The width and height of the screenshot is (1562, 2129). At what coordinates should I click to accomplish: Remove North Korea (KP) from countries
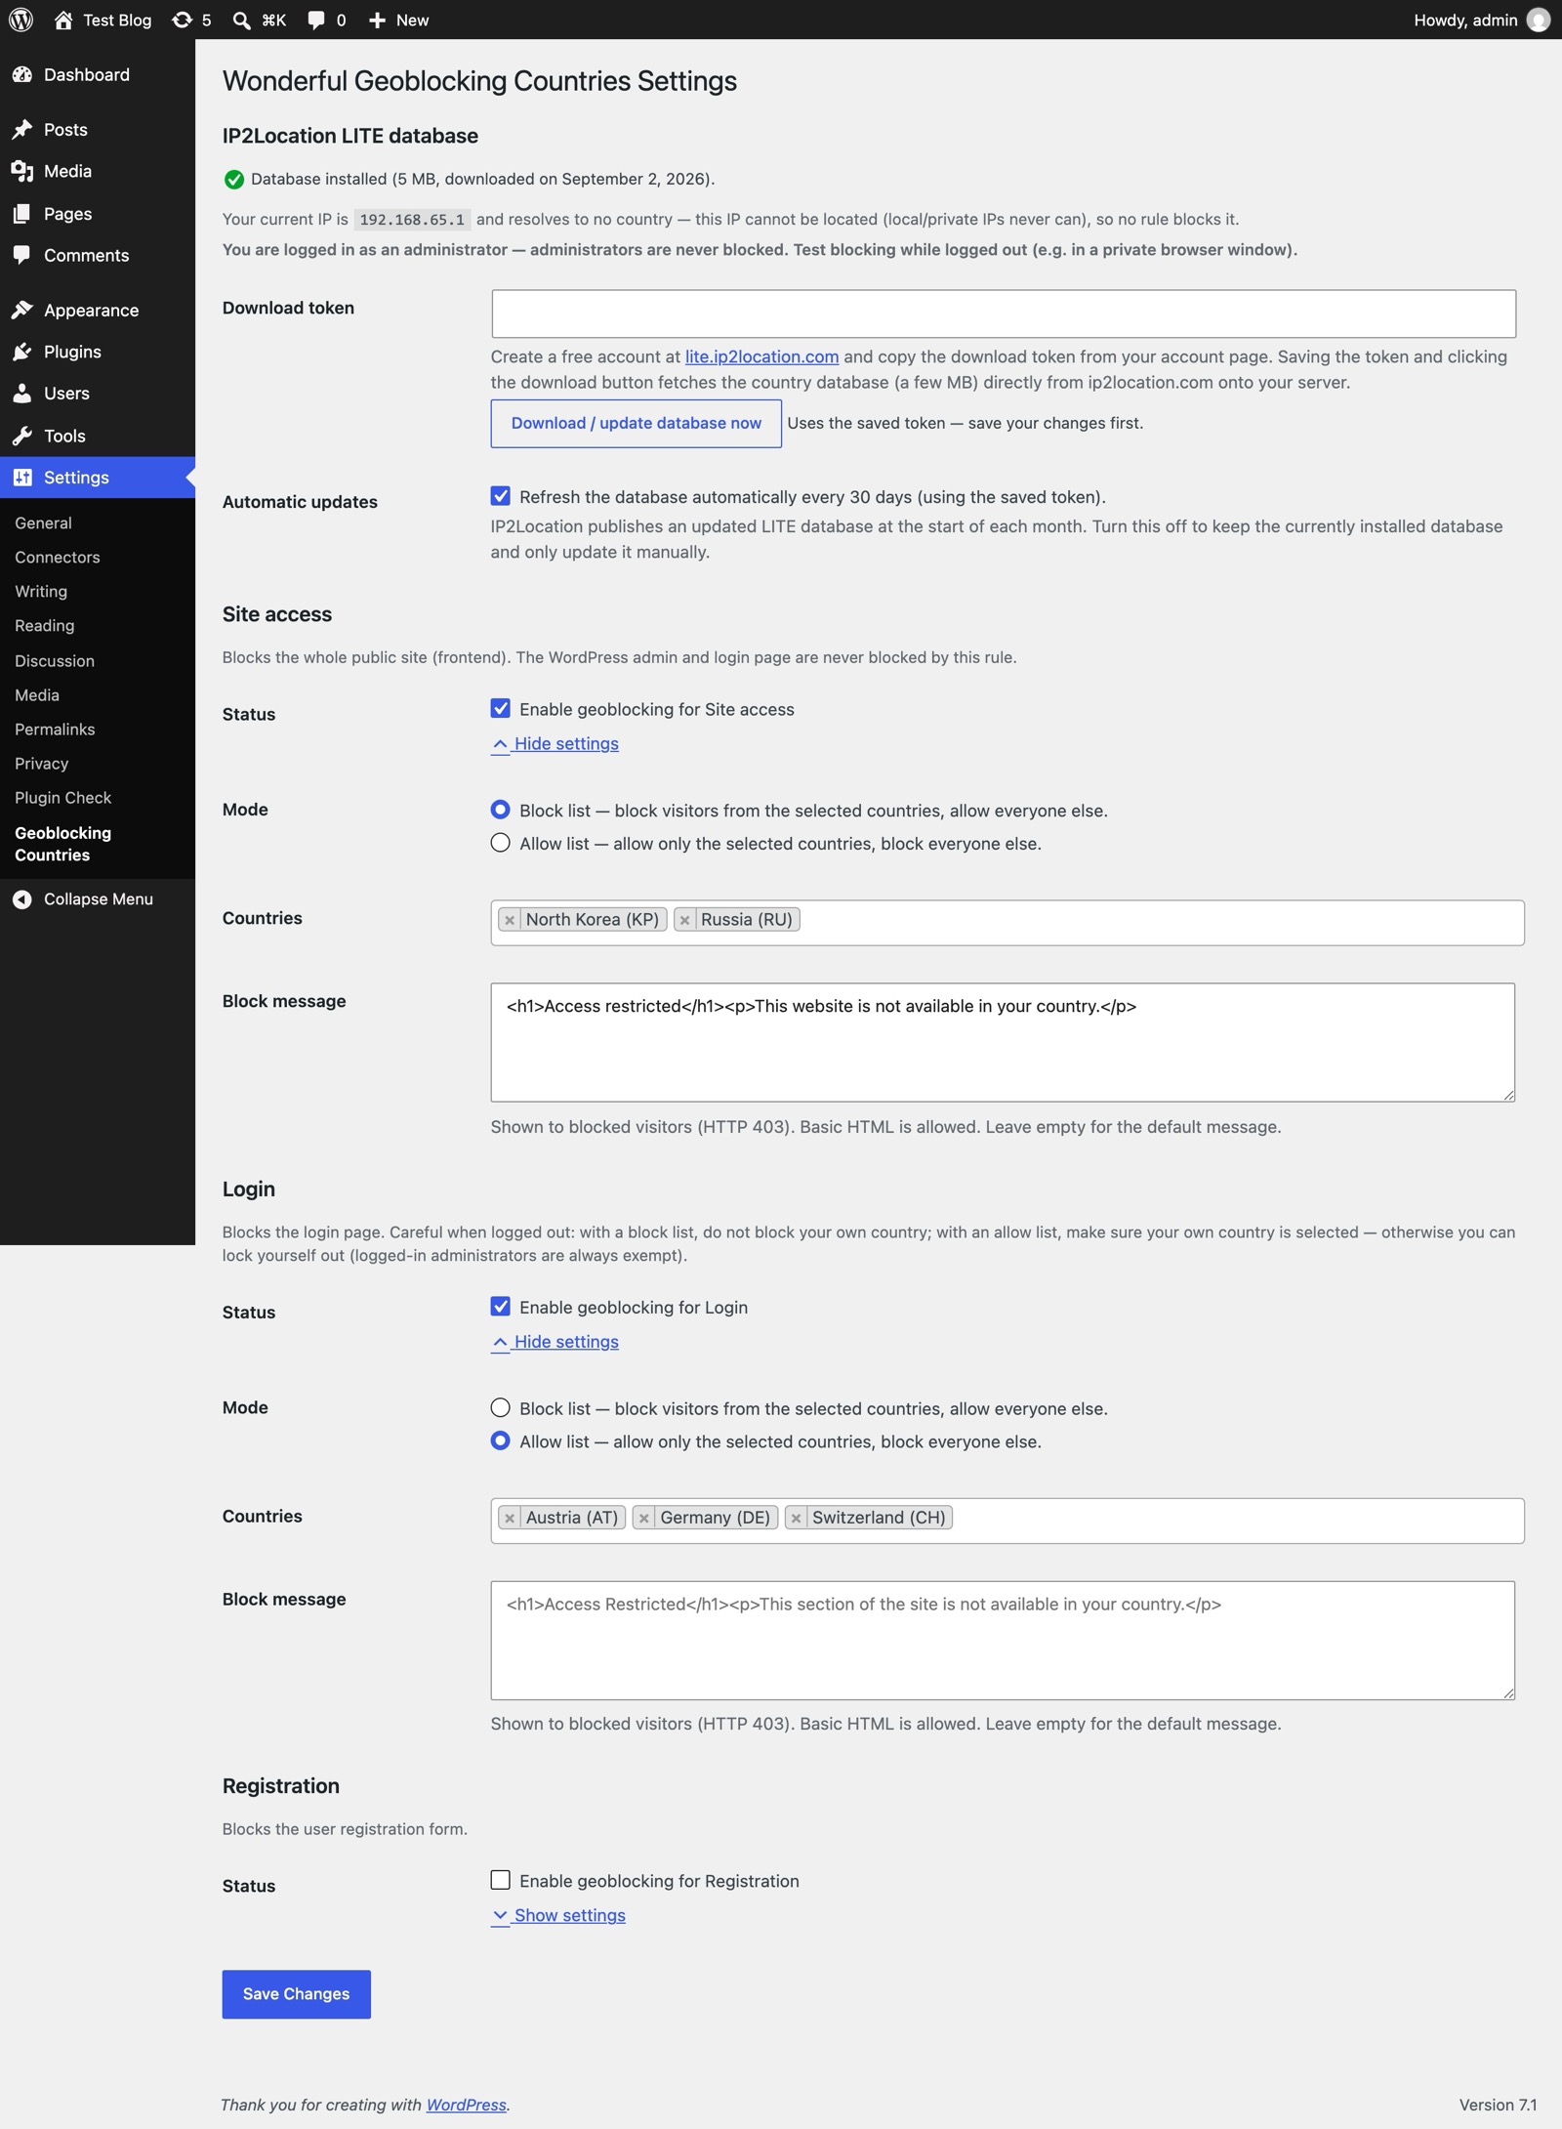510,920
